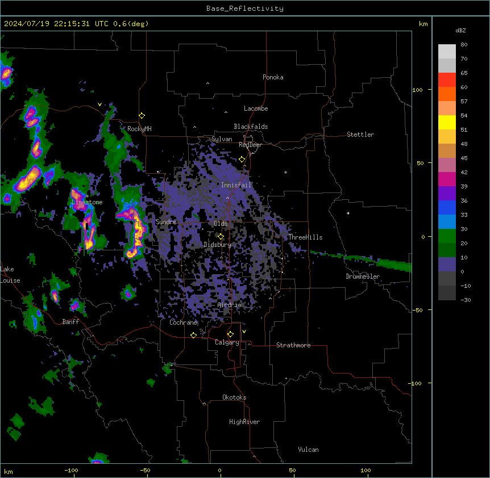The height and width of the screenshot is (478, 490).
Task: Click the Calgary city label
Action: 227,342
